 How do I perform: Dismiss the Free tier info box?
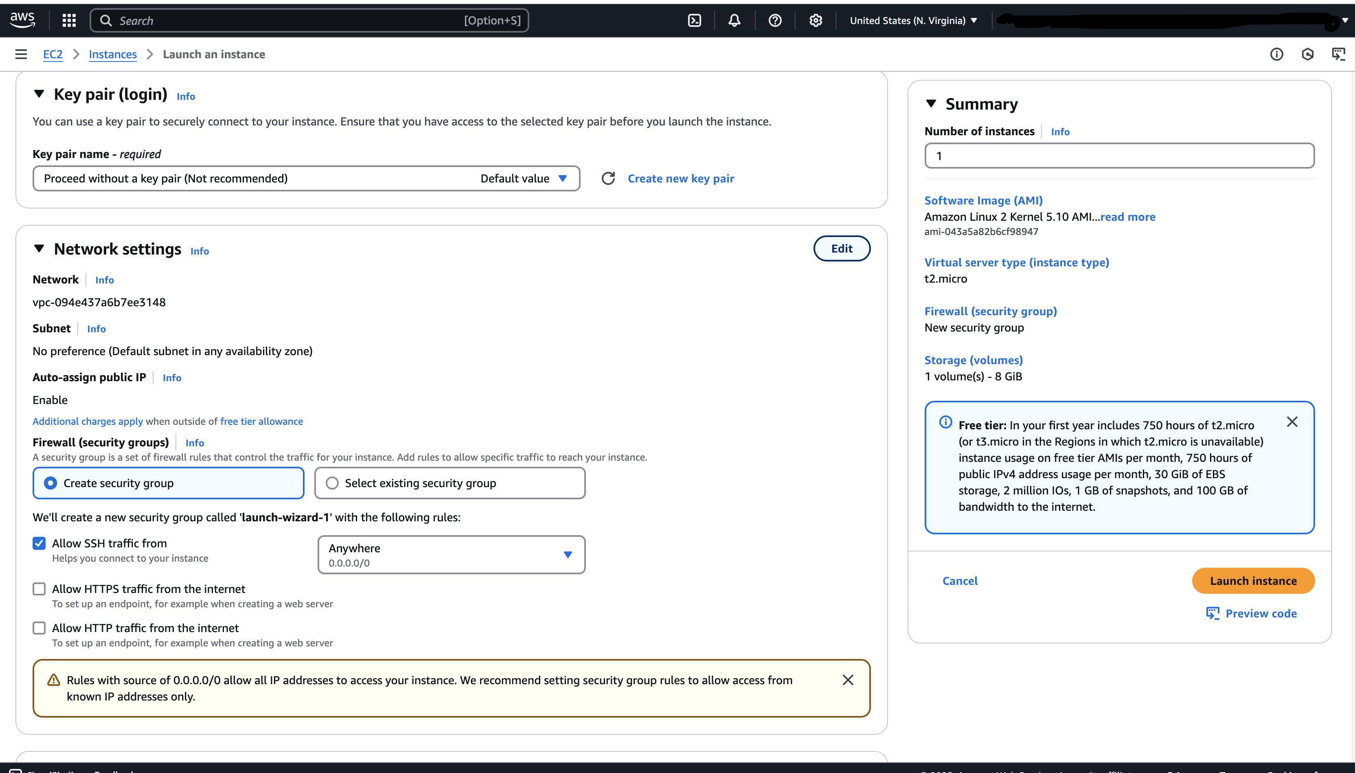[1292, 422]
